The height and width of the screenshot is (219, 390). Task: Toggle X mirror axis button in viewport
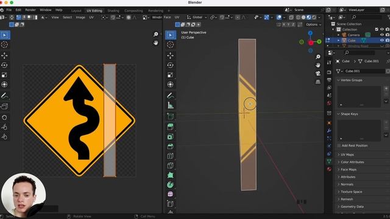pos(284,24)
